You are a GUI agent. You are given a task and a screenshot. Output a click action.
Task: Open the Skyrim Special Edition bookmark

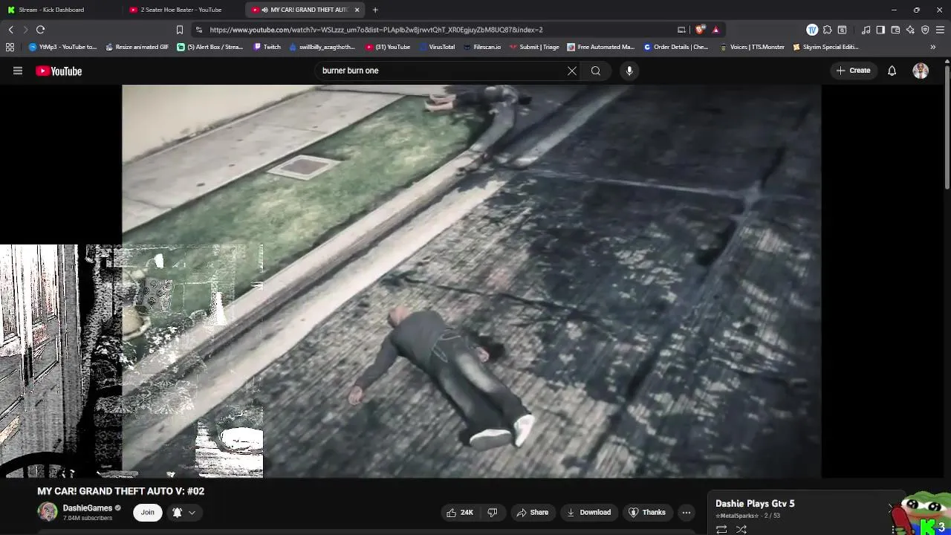(825, 47)
